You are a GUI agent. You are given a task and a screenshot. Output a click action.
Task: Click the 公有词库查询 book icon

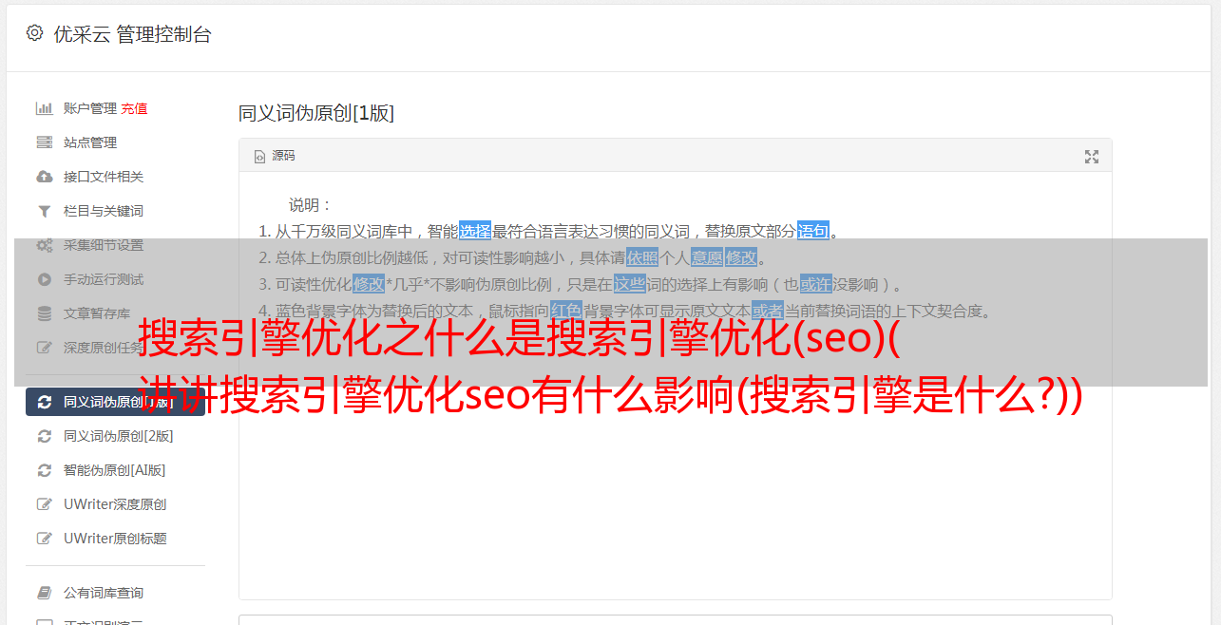[44, 593]
